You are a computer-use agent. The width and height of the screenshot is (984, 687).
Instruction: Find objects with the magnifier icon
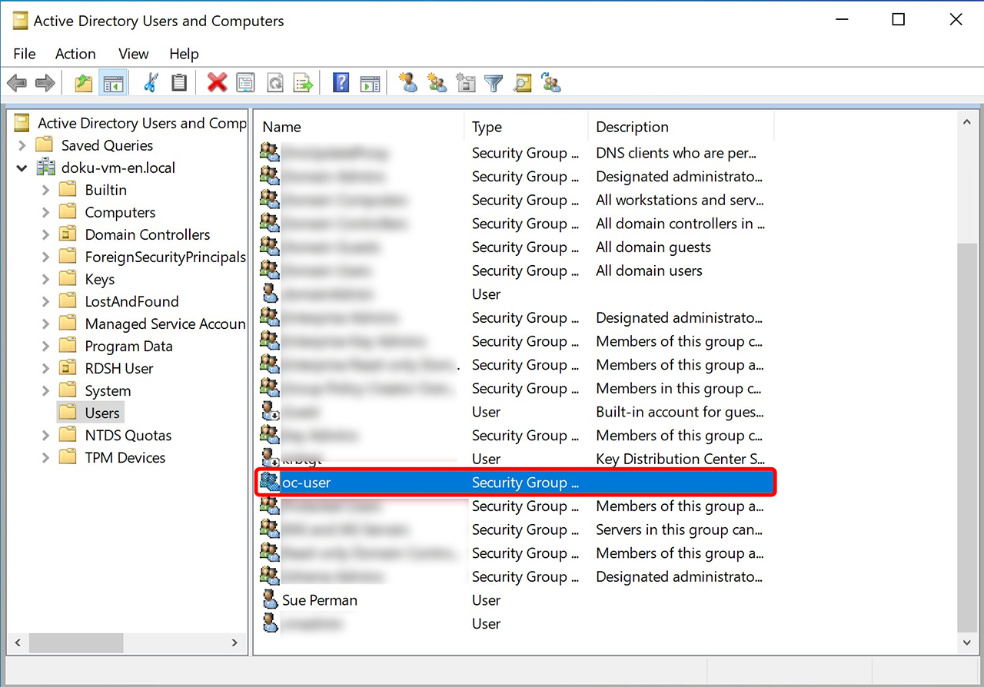523,83
